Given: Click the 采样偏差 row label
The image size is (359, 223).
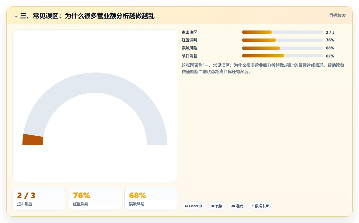Looking at the screenshot, I should (189, 56).
